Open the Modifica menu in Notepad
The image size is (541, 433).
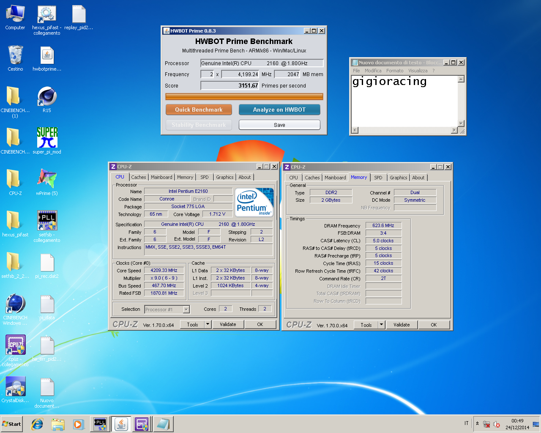point(373,71)
